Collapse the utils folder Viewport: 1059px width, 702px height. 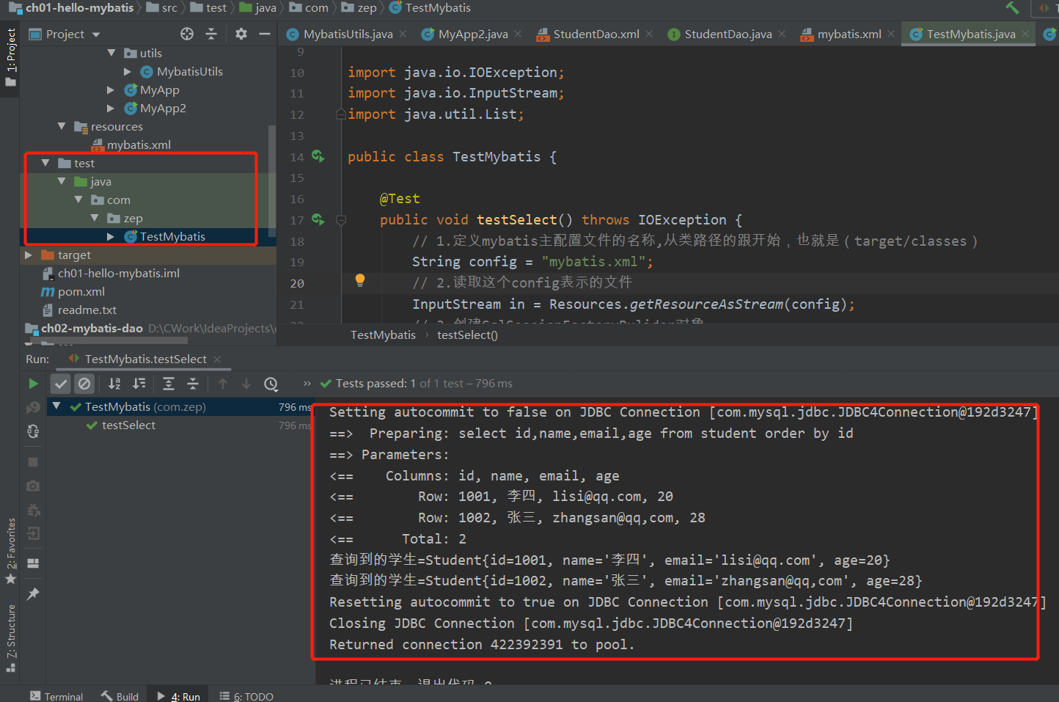[x=111, y=53]
